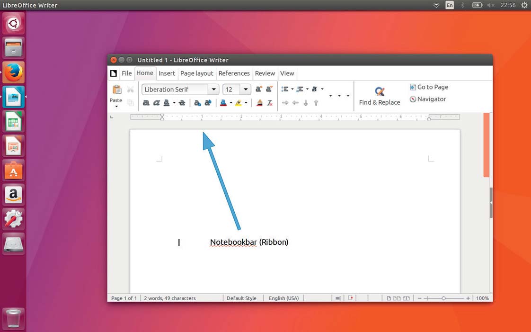This screenshot has height=332, width=531.
Task: Toggle bold formatting
Action: [146, 103]
